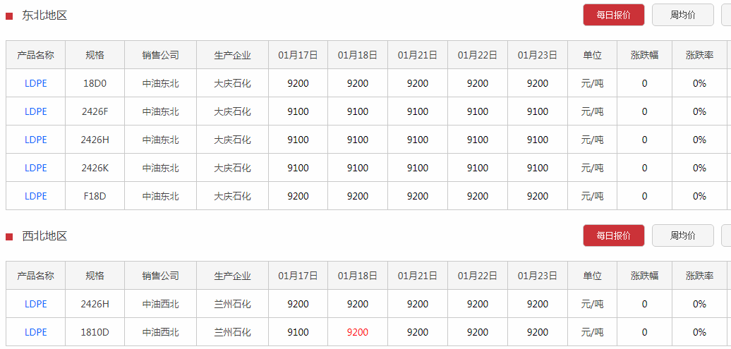The width and height of the screenshot is (731, 349).
Task: Switch to 周均价 in 东北地区 section
Action: click(682, 15)
